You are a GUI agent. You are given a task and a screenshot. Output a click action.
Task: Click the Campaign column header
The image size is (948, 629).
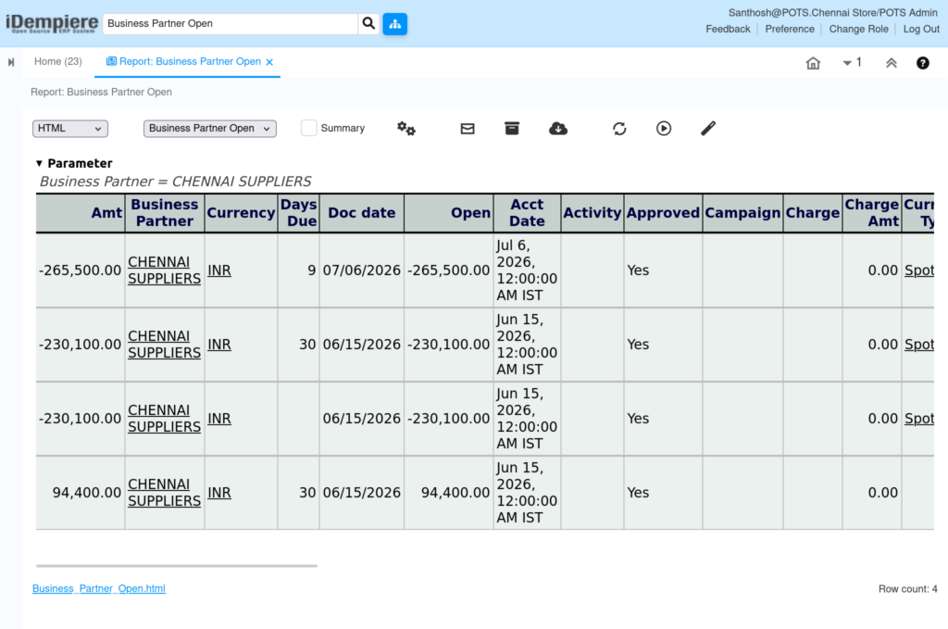(x=742, y=213)
